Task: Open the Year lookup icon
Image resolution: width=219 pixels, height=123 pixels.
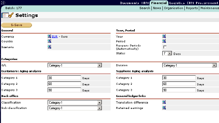Action: tap(164, 36)
